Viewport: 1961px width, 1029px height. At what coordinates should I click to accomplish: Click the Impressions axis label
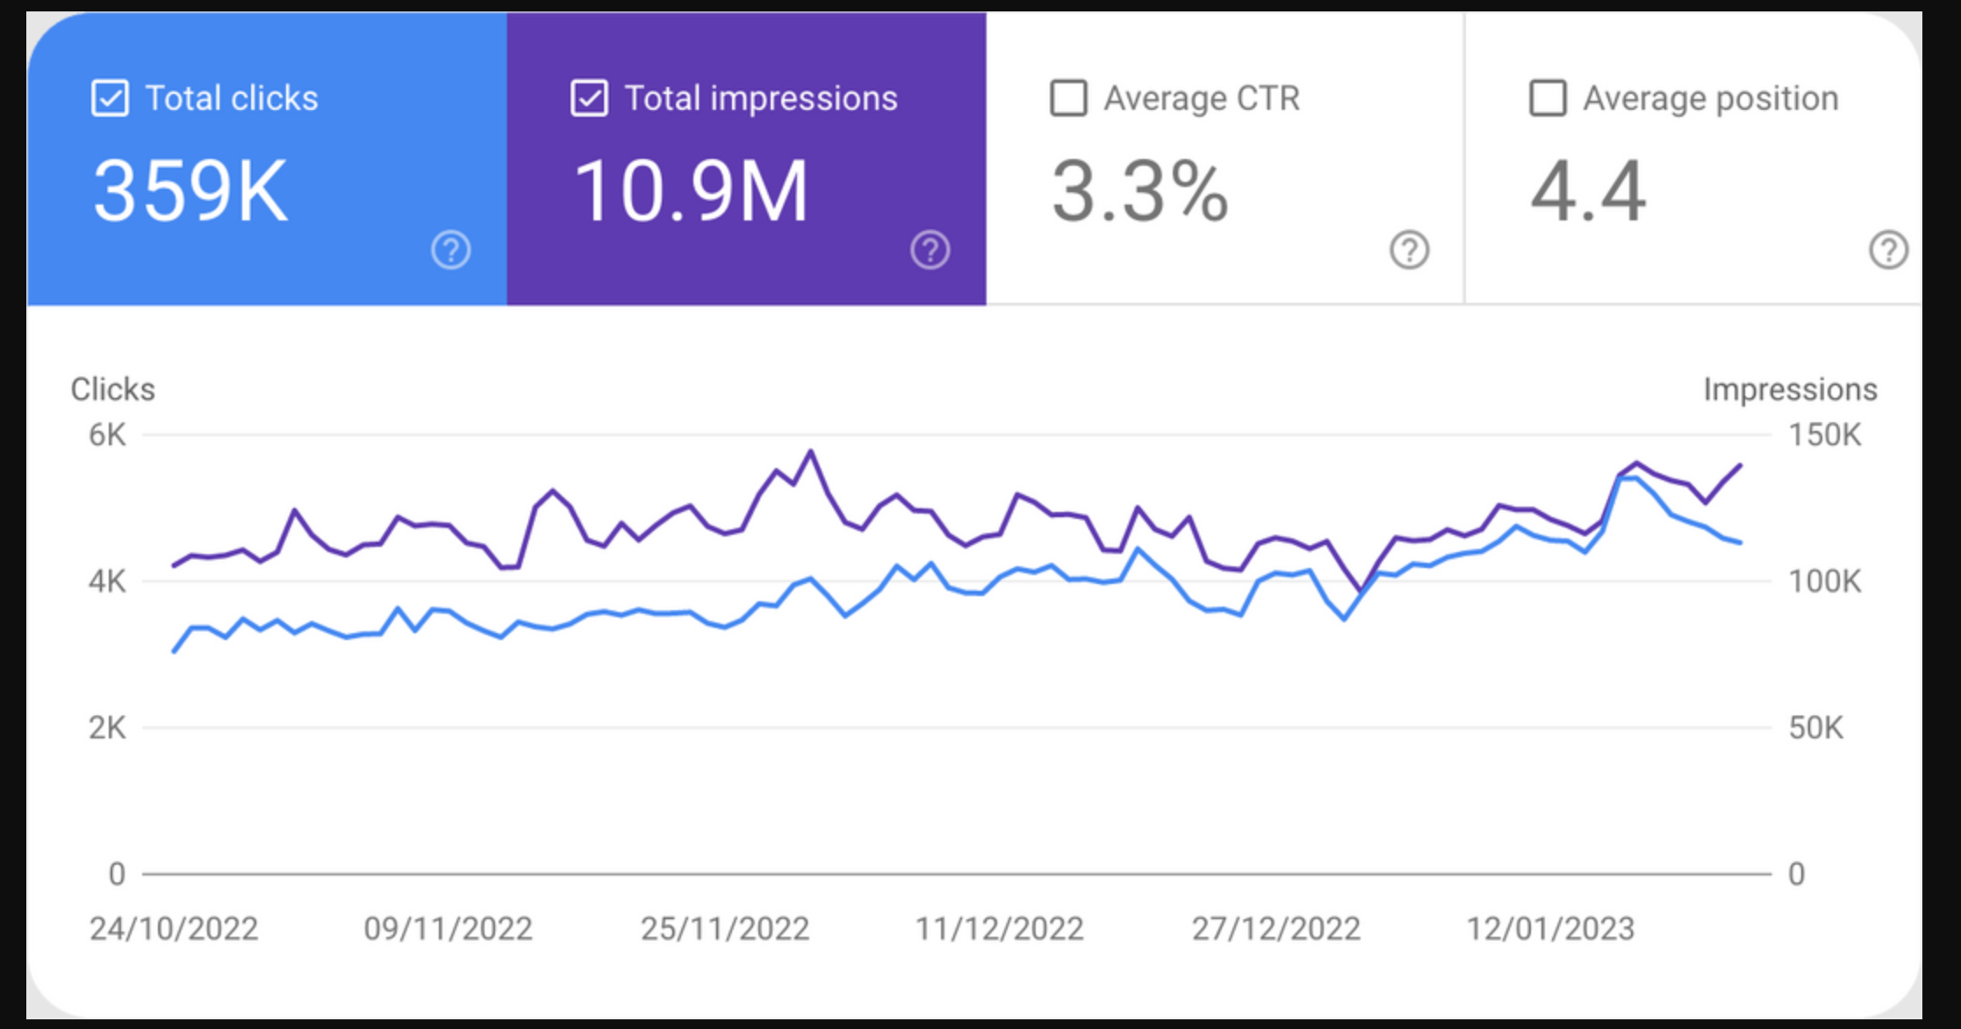1790,389
